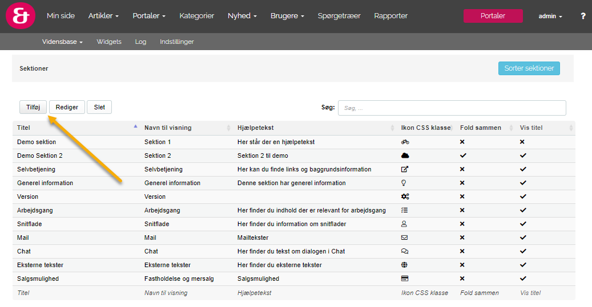Open the Vidensbase submenu dropdown

(x=62, y=42)
